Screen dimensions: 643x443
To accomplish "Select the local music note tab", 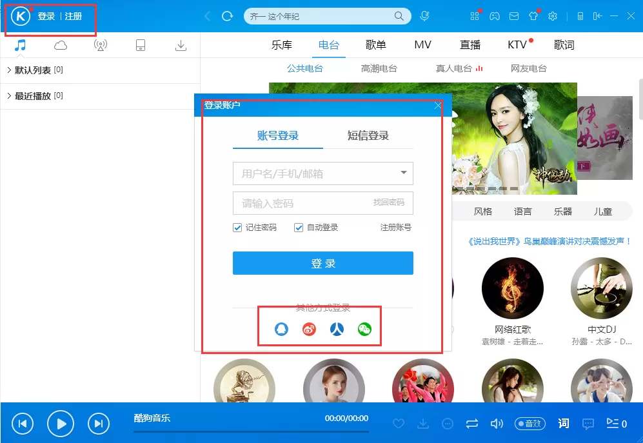I will (20, 45).
